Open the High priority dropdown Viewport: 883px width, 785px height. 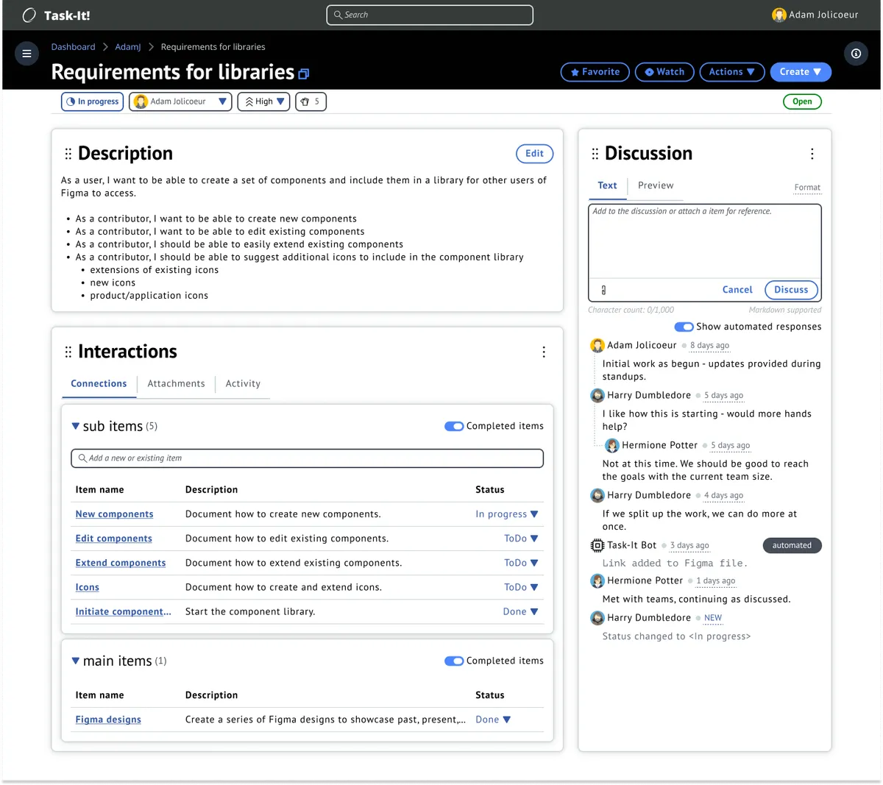pos(263,102)
